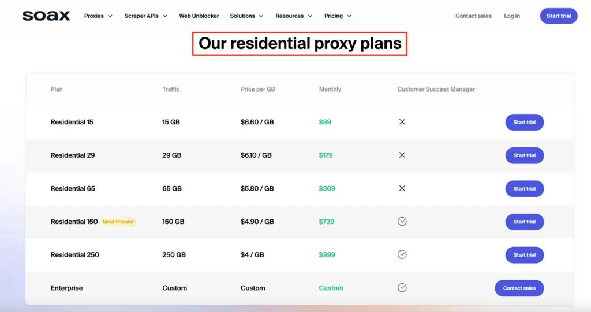Image resolution: width=591 pixels, height=312 pixels.
Task: Click the $6.60 / GB price
Action: [257, 122]
